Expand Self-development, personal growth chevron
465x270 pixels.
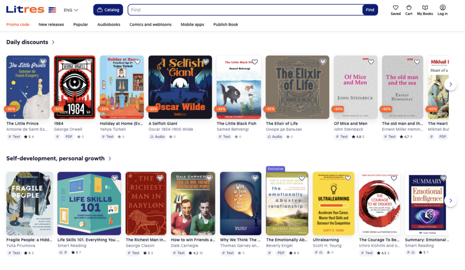(x=110, y=159)
